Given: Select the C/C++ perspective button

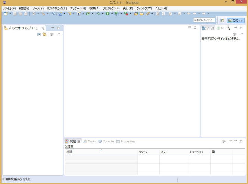Looking at the screenshot, I should pyautogui.click(x=236, y=21).
